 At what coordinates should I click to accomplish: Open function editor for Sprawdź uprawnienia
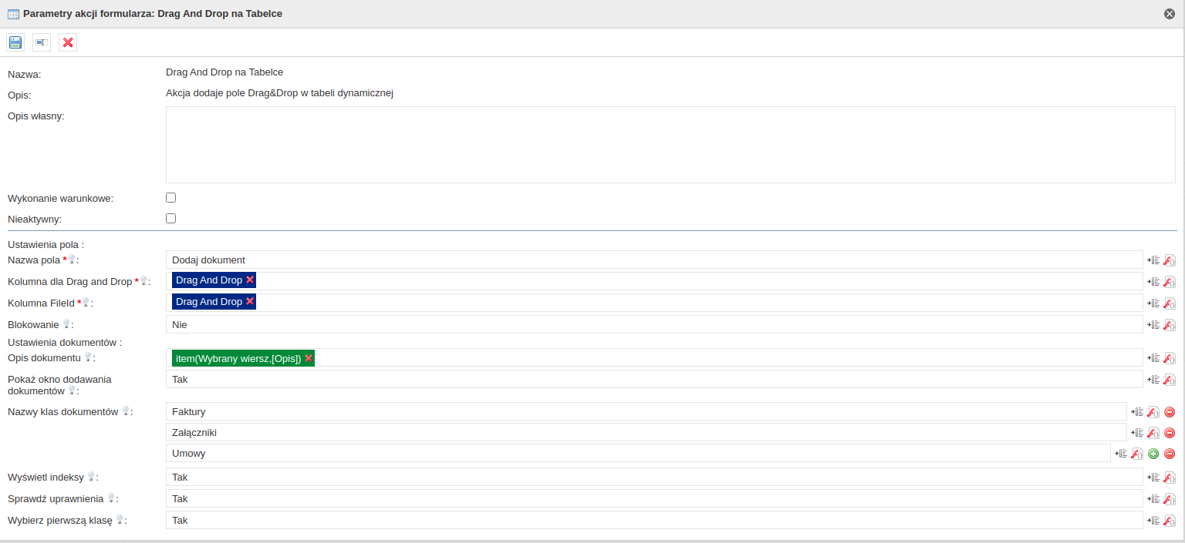[x=1169, y=499]
